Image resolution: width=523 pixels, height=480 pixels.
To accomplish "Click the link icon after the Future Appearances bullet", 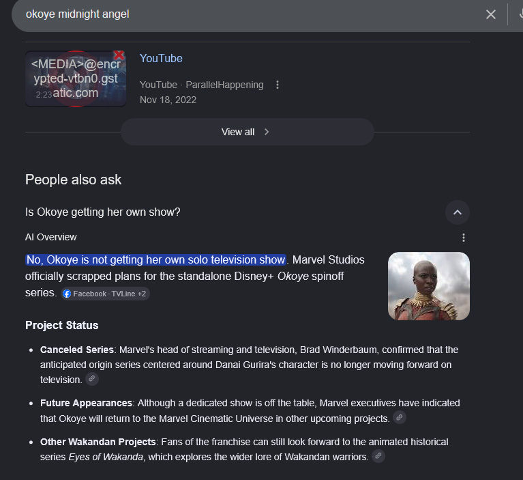I will click(400, 418).
